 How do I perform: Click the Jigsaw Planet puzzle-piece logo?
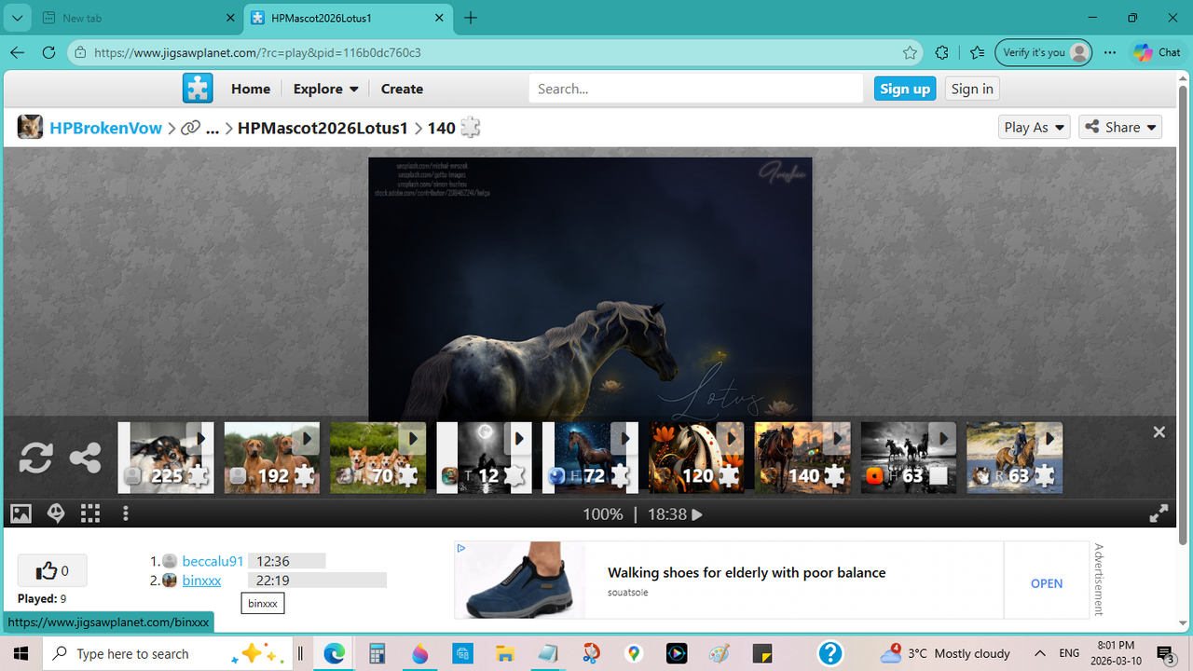(x=198, y=89)
